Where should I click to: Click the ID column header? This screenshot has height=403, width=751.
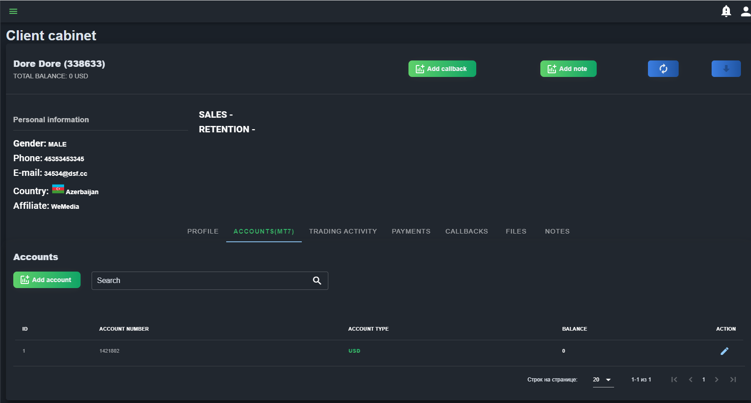(25, 329)
